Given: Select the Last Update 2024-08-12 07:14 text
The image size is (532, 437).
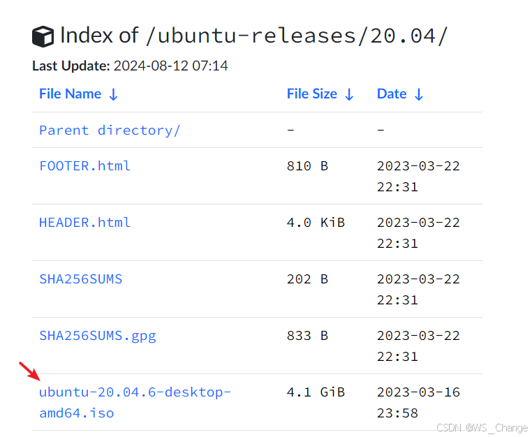Looking at the screenshot, I should coord(130,66).
